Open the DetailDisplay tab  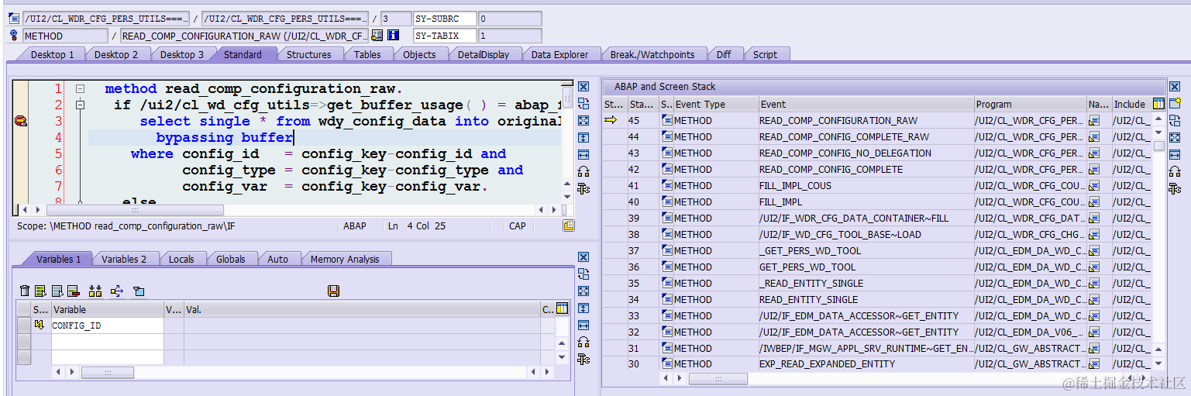[x=484, y=54]
